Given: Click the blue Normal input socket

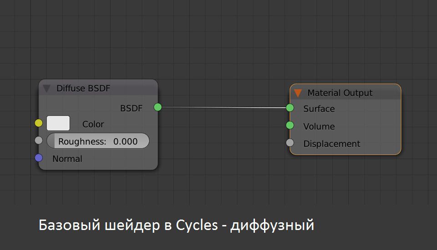Looking at the screenshot, I should [x=39, y=158].
